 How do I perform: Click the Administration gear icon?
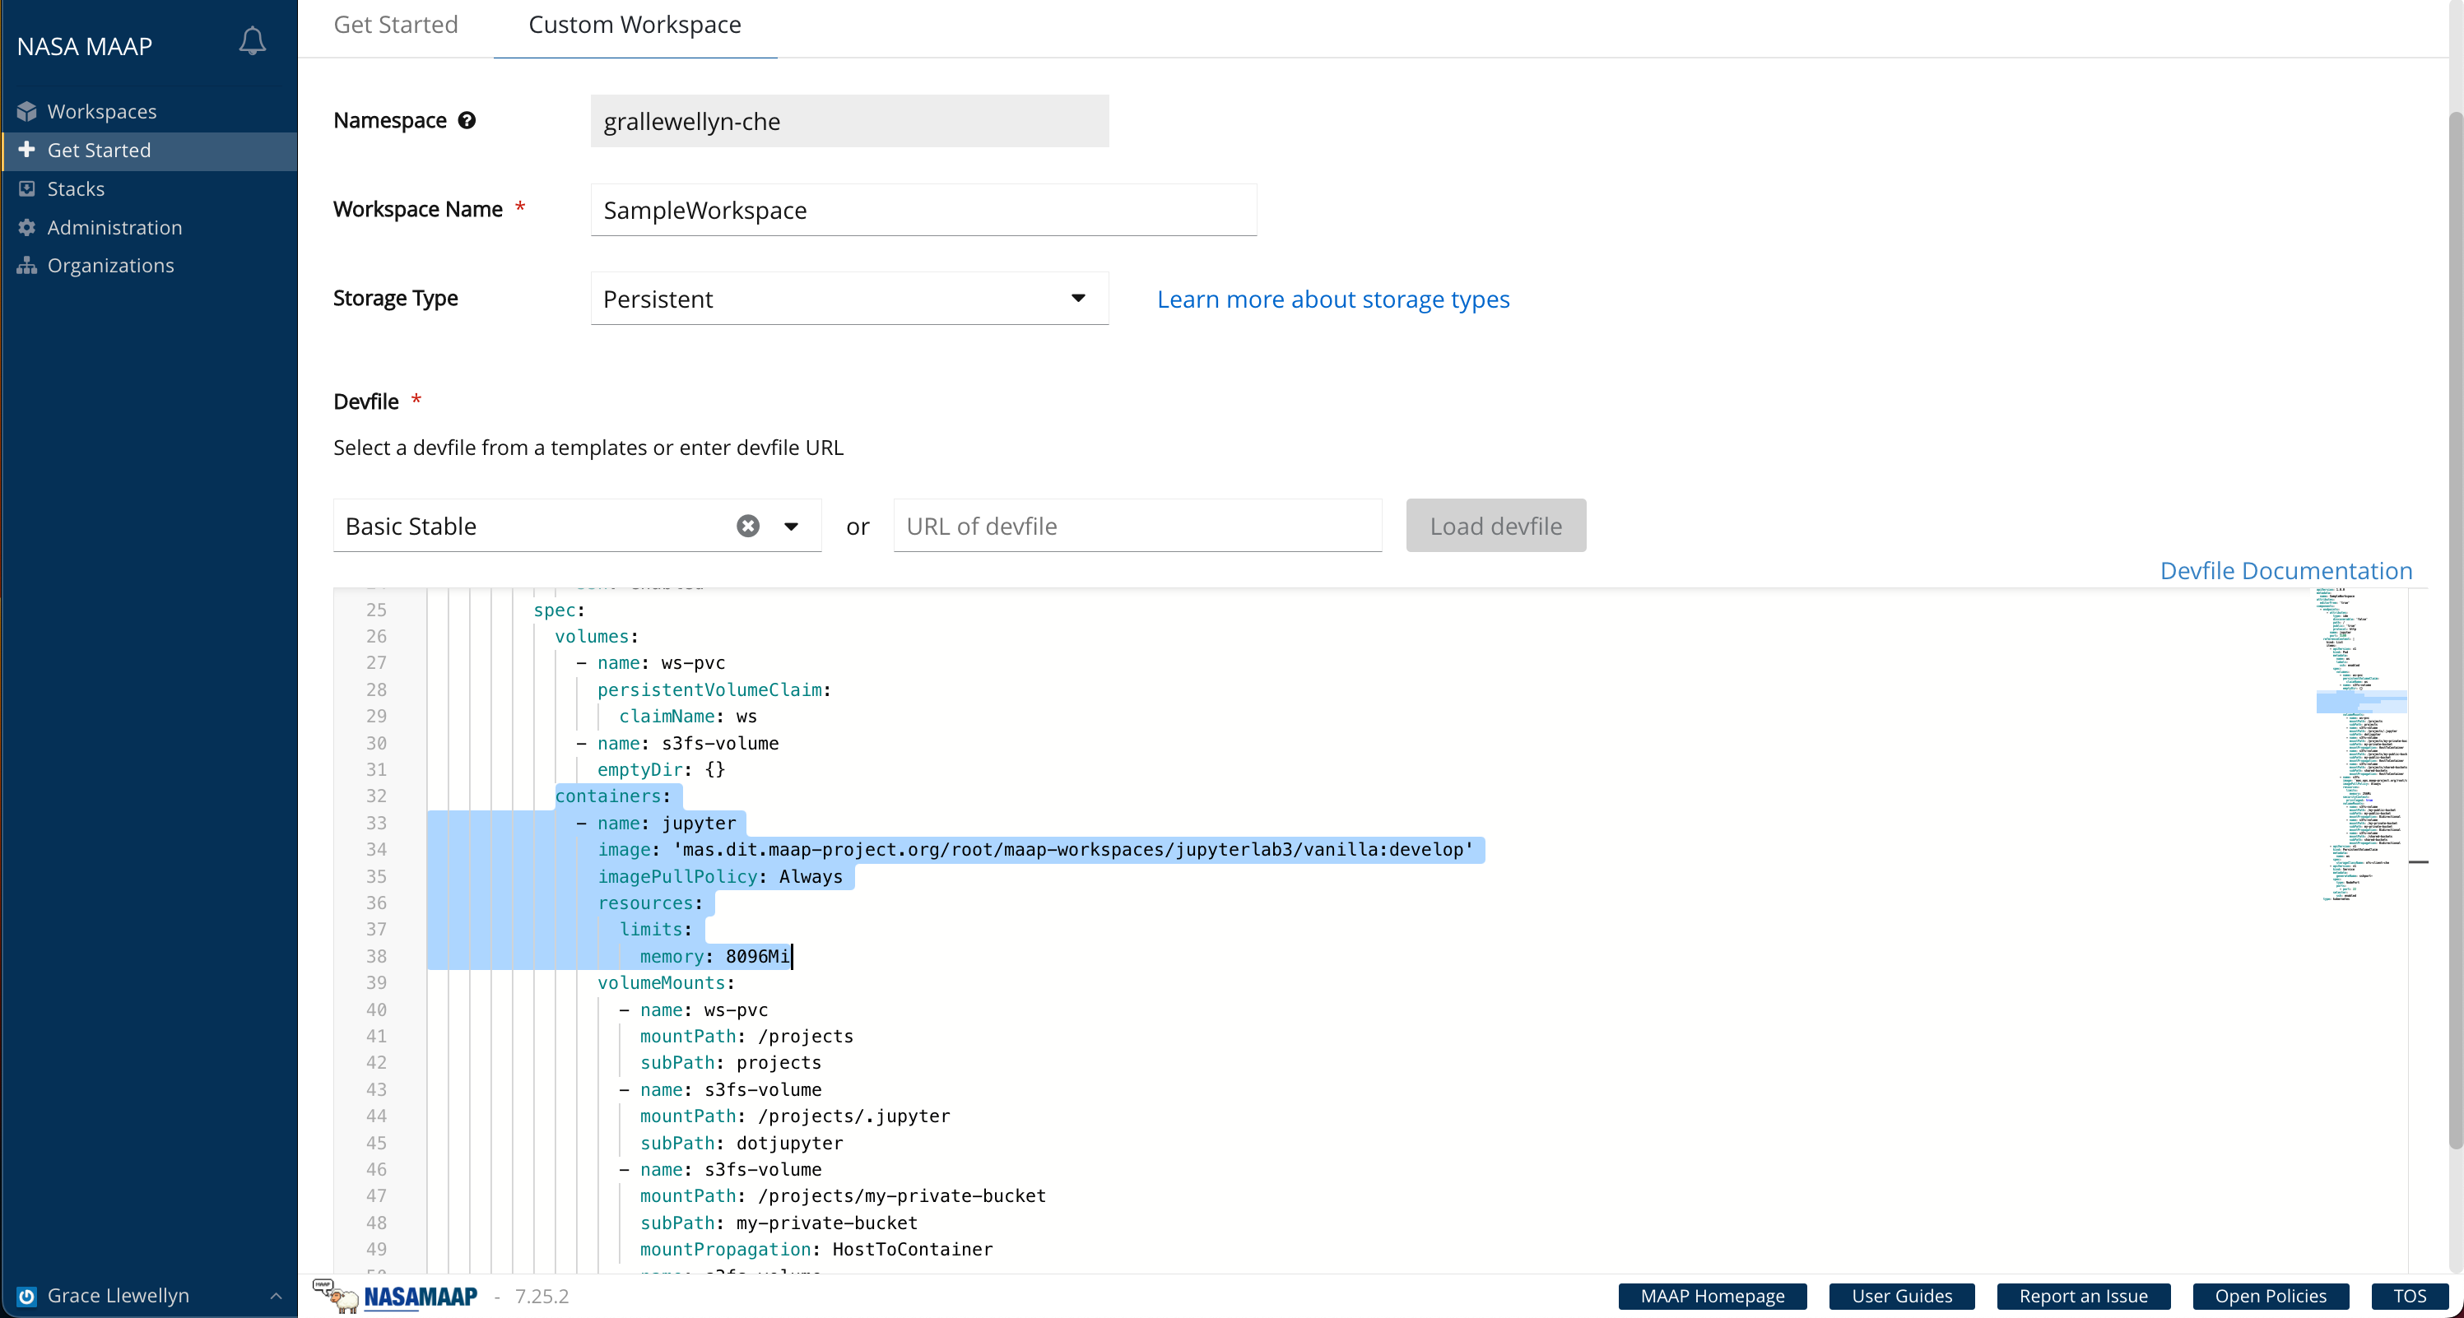click(x=27, y=227)
